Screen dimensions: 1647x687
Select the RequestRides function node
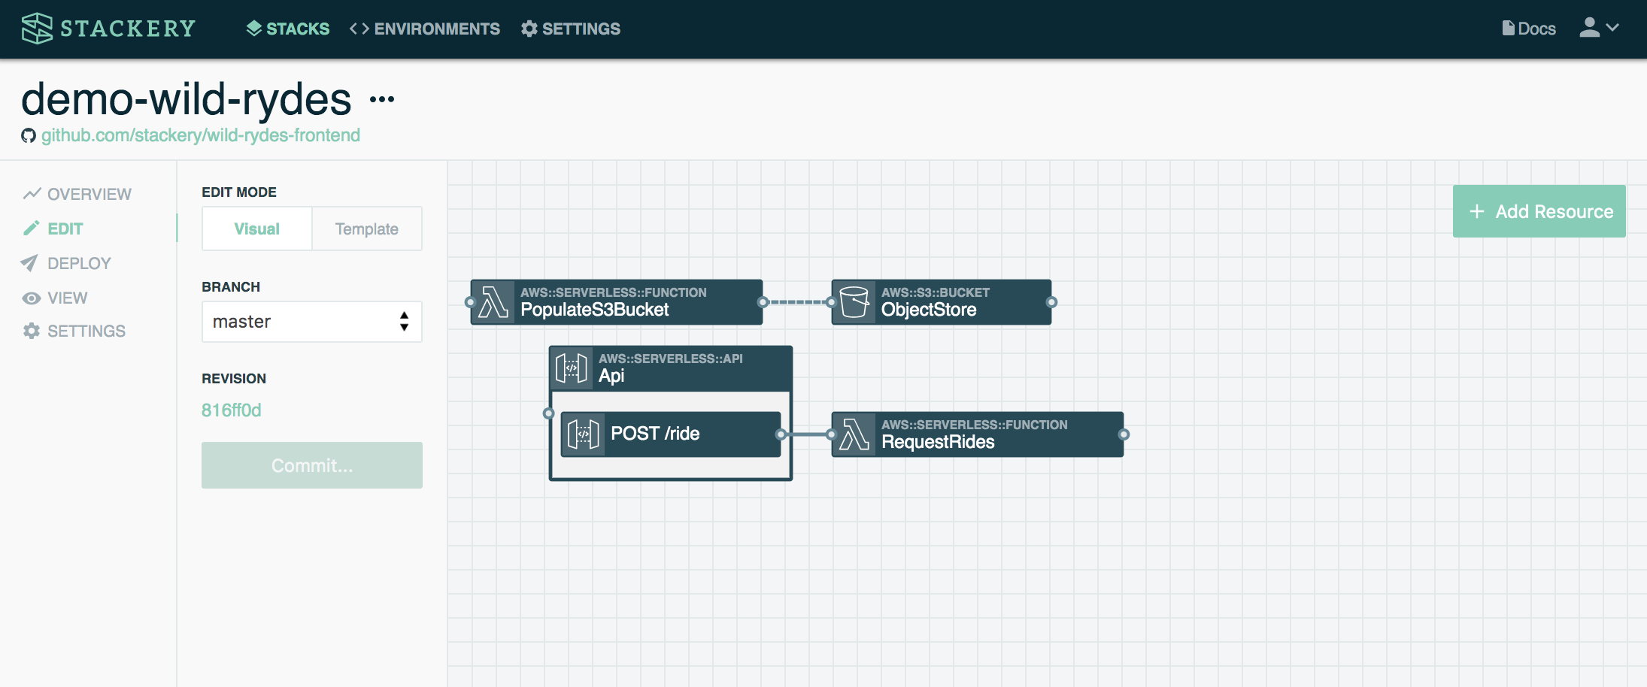click(978, 434)
